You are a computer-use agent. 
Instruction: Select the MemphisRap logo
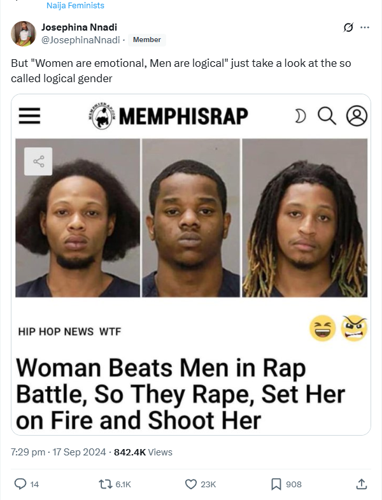click(x=168, y=116)
